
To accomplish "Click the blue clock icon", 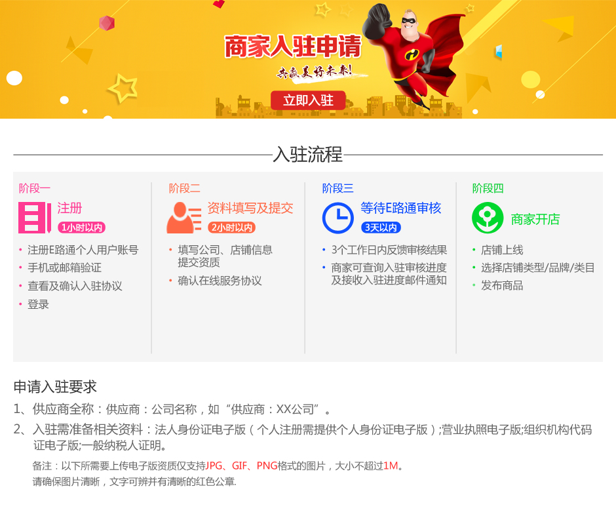I will [x=338, y=218].
